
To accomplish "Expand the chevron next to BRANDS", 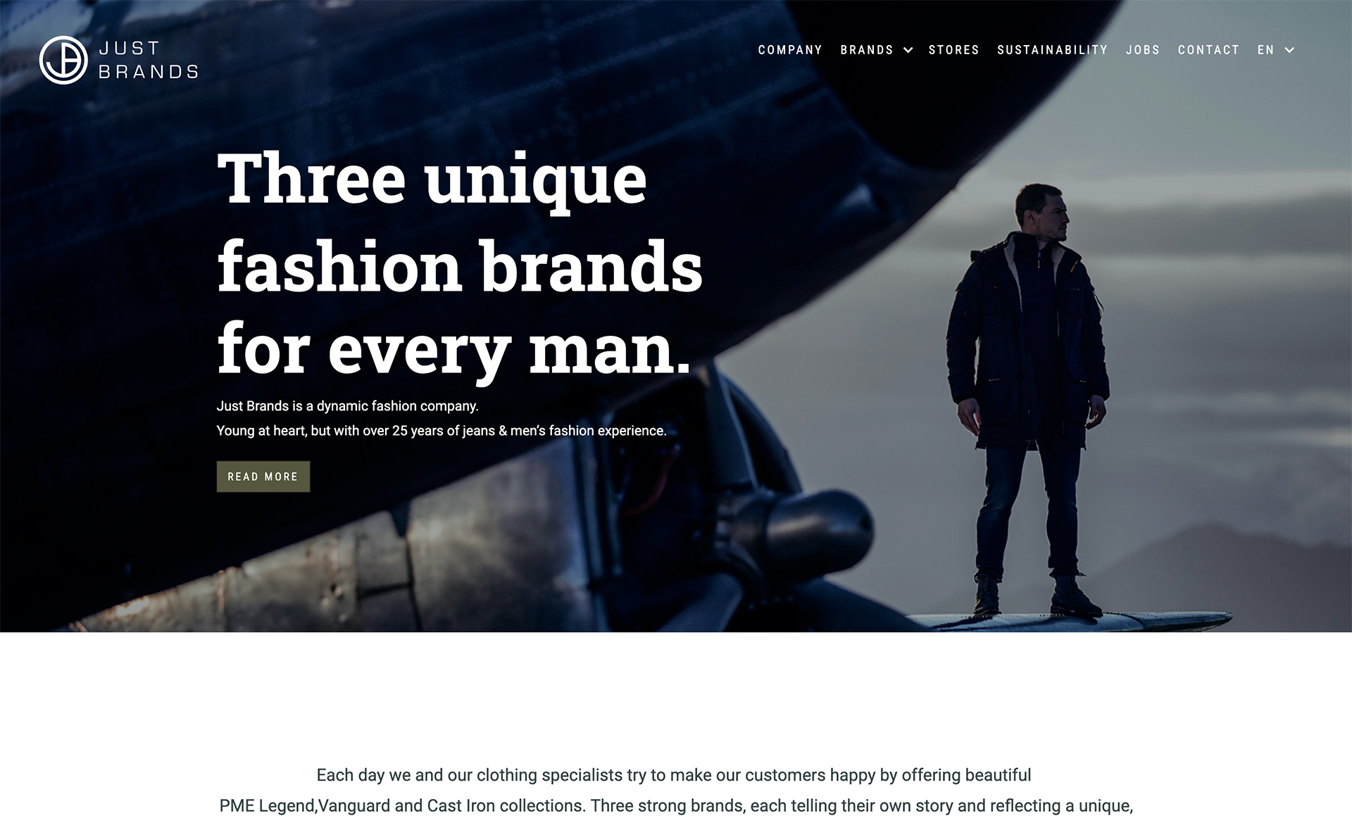I will click(x=908, y=50).
